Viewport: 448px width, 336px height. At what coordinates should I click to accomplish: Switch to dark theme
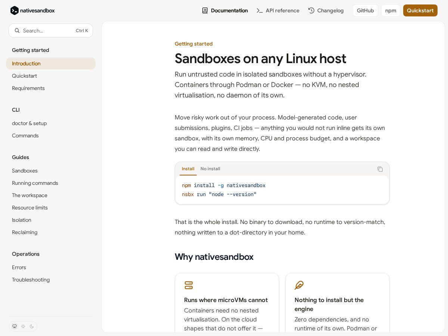click(32, 326)
